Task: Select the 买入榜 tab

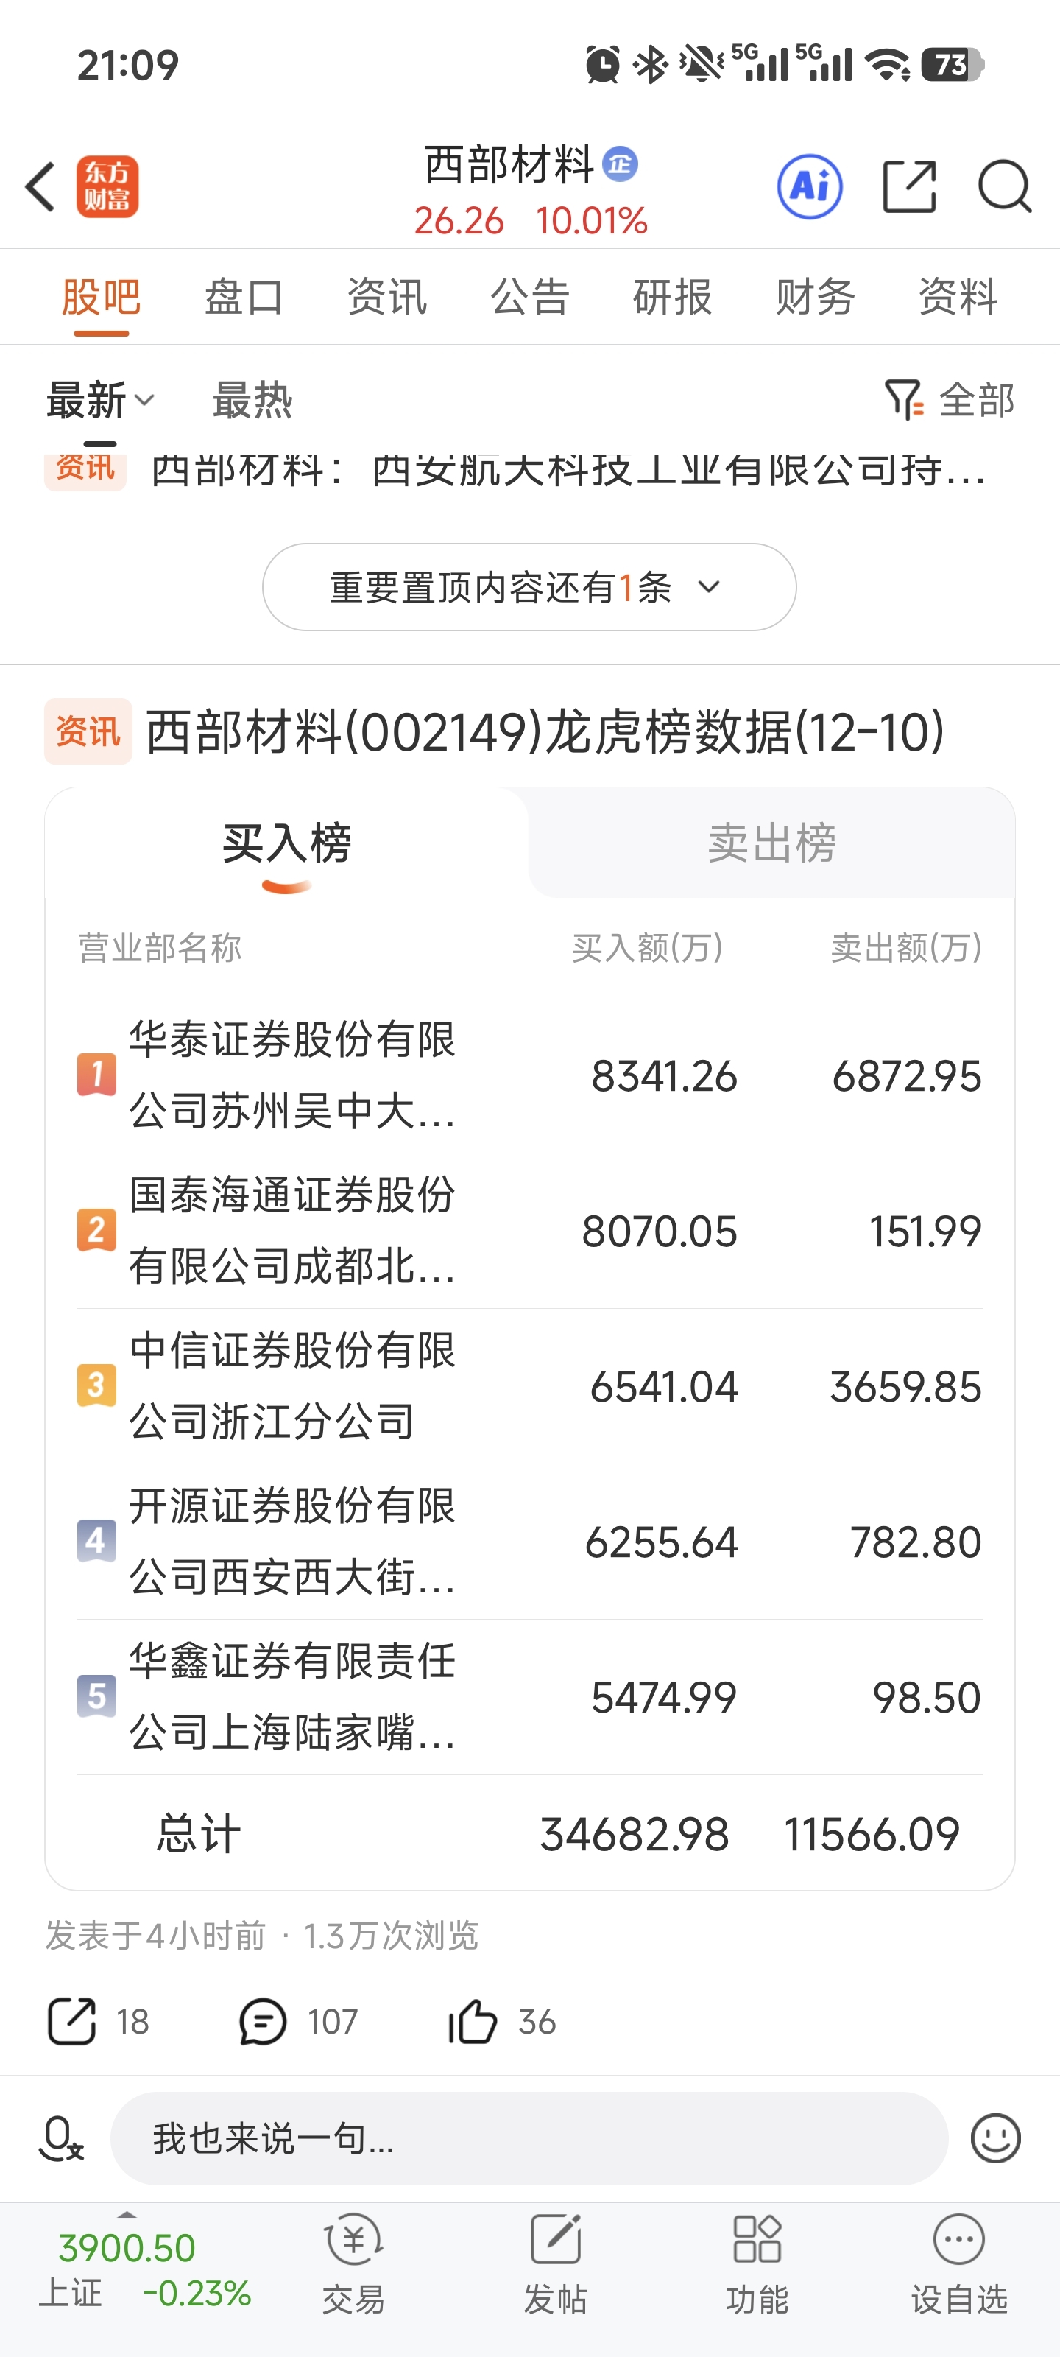Action: [x=286, y=843]
